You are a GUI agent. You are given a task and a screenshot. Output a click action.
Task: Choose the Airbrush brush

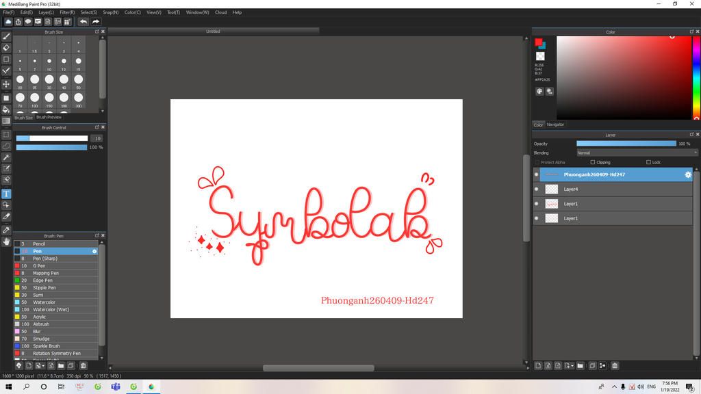coord(56,324)
